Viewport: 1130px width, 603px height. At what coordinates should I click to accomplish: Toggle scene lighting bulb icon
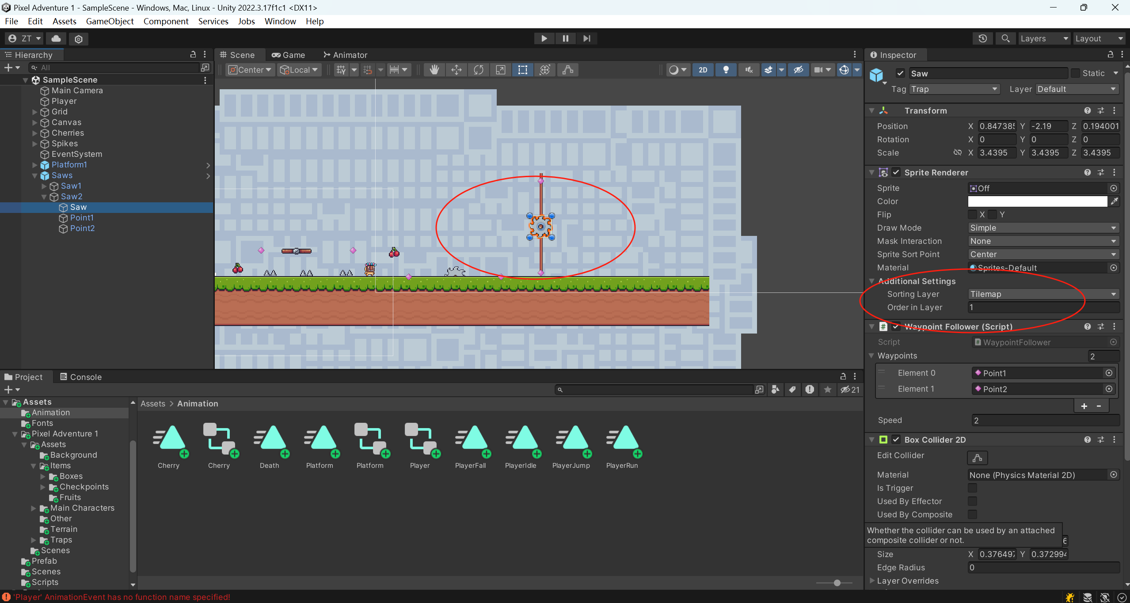pyautogui.click(x=726, y=70)
